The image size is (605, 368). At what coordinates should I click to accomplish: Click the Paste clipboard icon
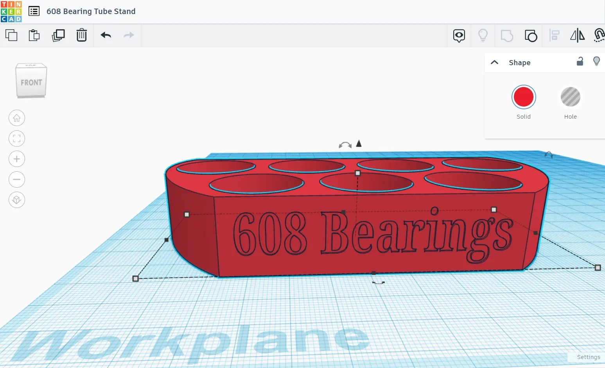(x=34, y=36)
